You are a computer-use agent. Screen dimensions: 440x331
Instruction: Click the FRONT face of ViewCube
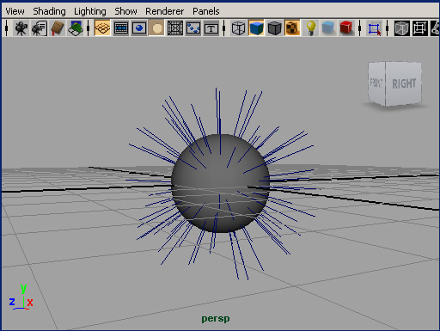(x=376, y=83)
